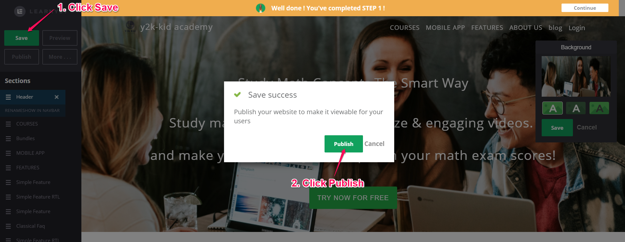Click Continue in the step completed banner

click(585, 8)
